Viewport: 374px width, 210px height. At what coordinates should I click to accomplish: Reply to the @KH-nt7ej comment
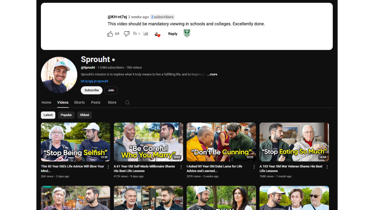[173, 34]
